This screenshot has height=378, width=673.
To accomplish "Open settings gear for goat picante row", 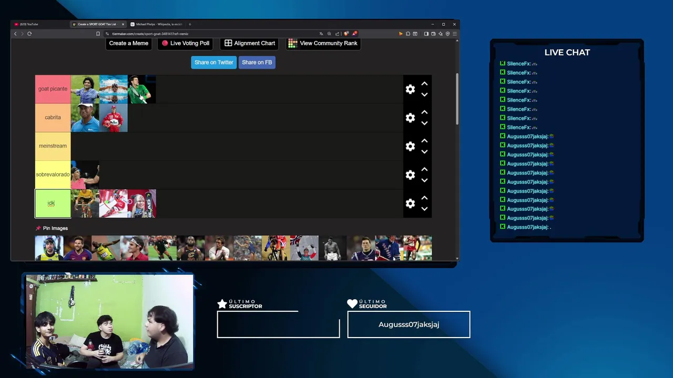I will (x=410, y=89).
